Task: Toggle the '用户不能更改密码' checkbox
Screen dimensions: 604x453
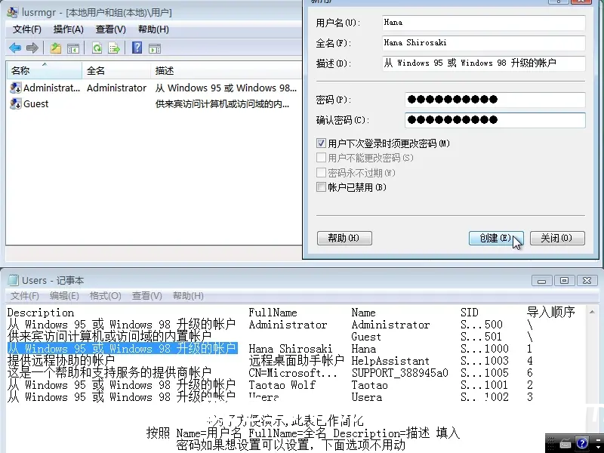Action: point(321,158)
